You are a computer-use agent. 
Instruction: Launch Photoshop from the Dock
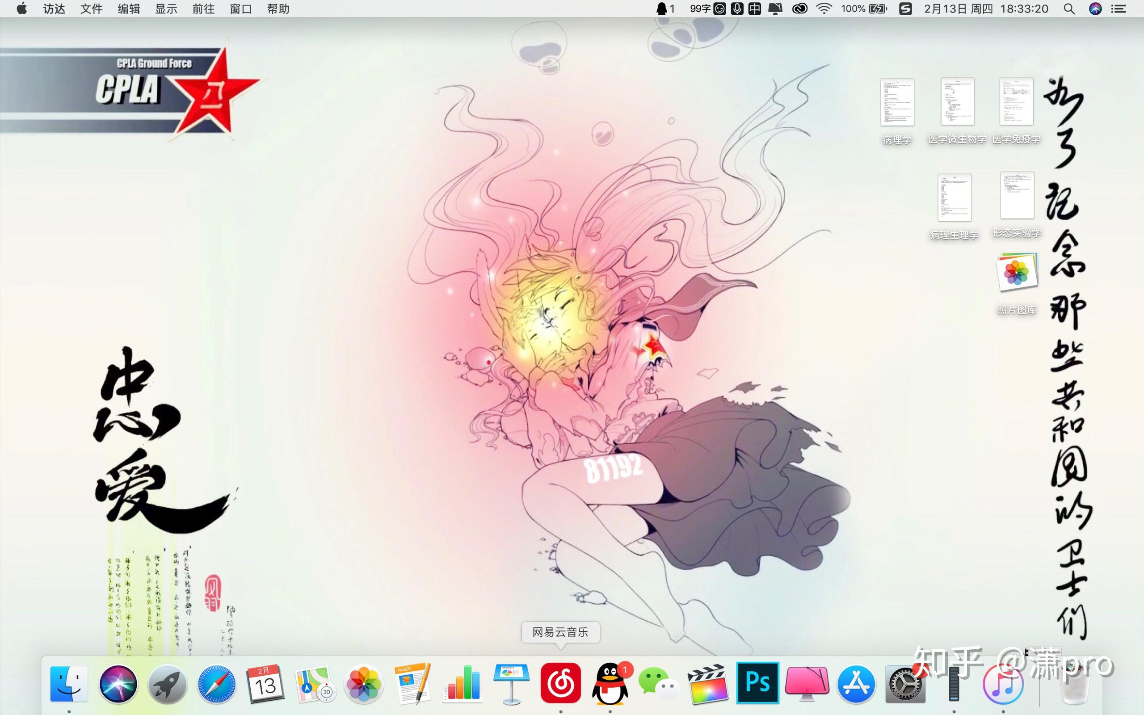pyautogui.click(x=757, y=683)
